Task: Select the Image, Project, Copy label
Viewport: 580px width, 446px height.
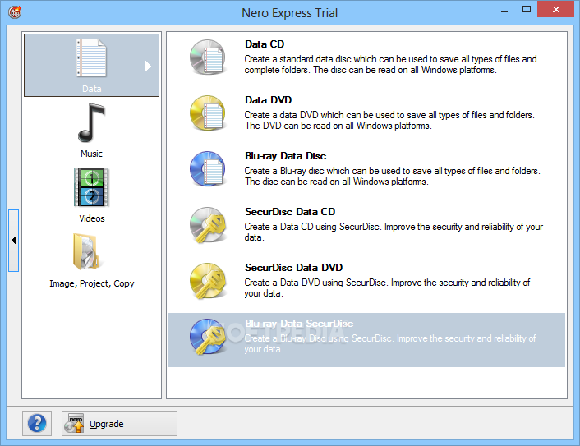Action: pos(92,283)
